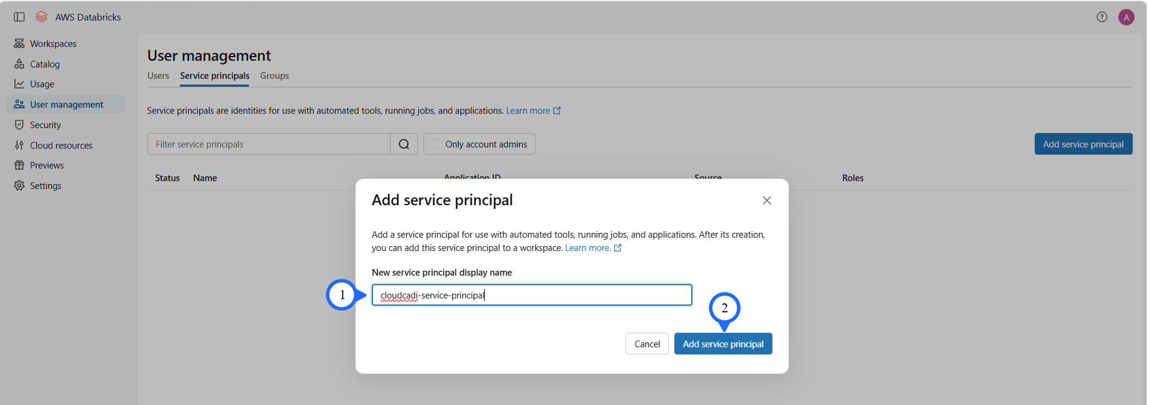
Task: Select User management in the sidebar
Action: point(66,104)
